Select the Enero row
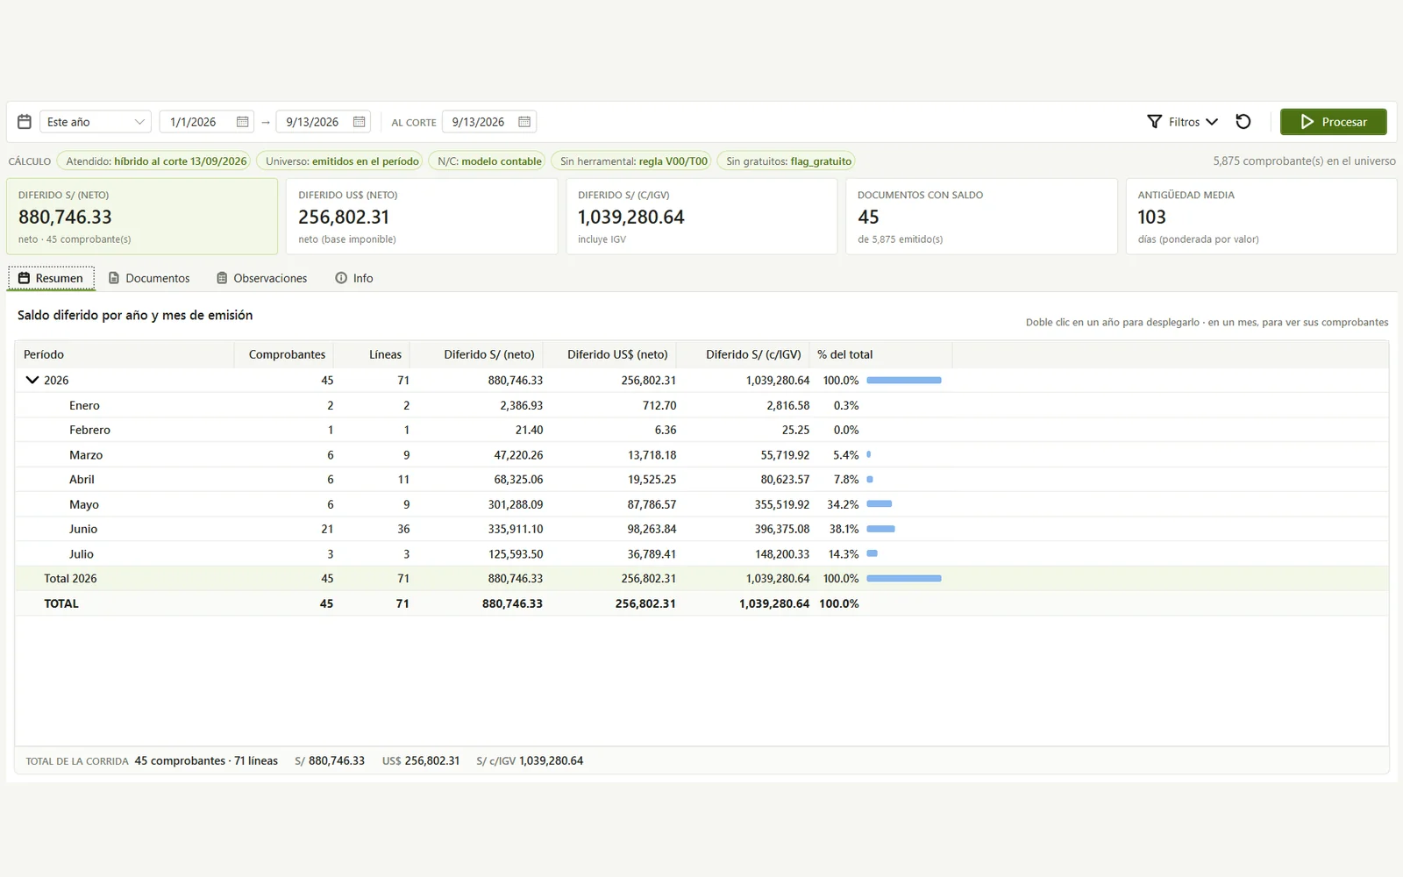This screenshot has width=1403, height=877. click(701, 405)
